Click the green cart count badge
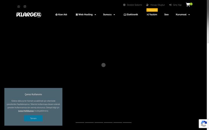This screenshot has width=209, height=130. [x=191, y=4]
